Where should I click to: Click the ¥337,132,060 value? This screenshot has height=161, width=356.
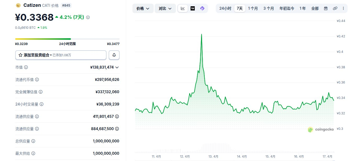[x=107, y=92]
